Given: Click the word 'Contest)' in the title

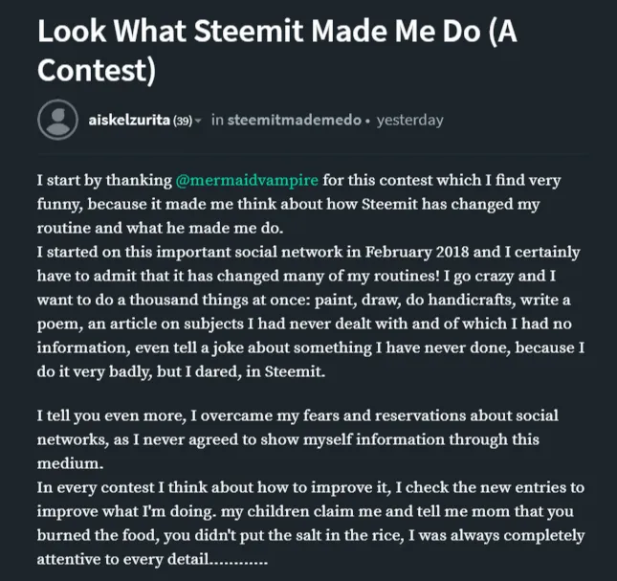Looking at the screenshot, I should tap(97, 71).
